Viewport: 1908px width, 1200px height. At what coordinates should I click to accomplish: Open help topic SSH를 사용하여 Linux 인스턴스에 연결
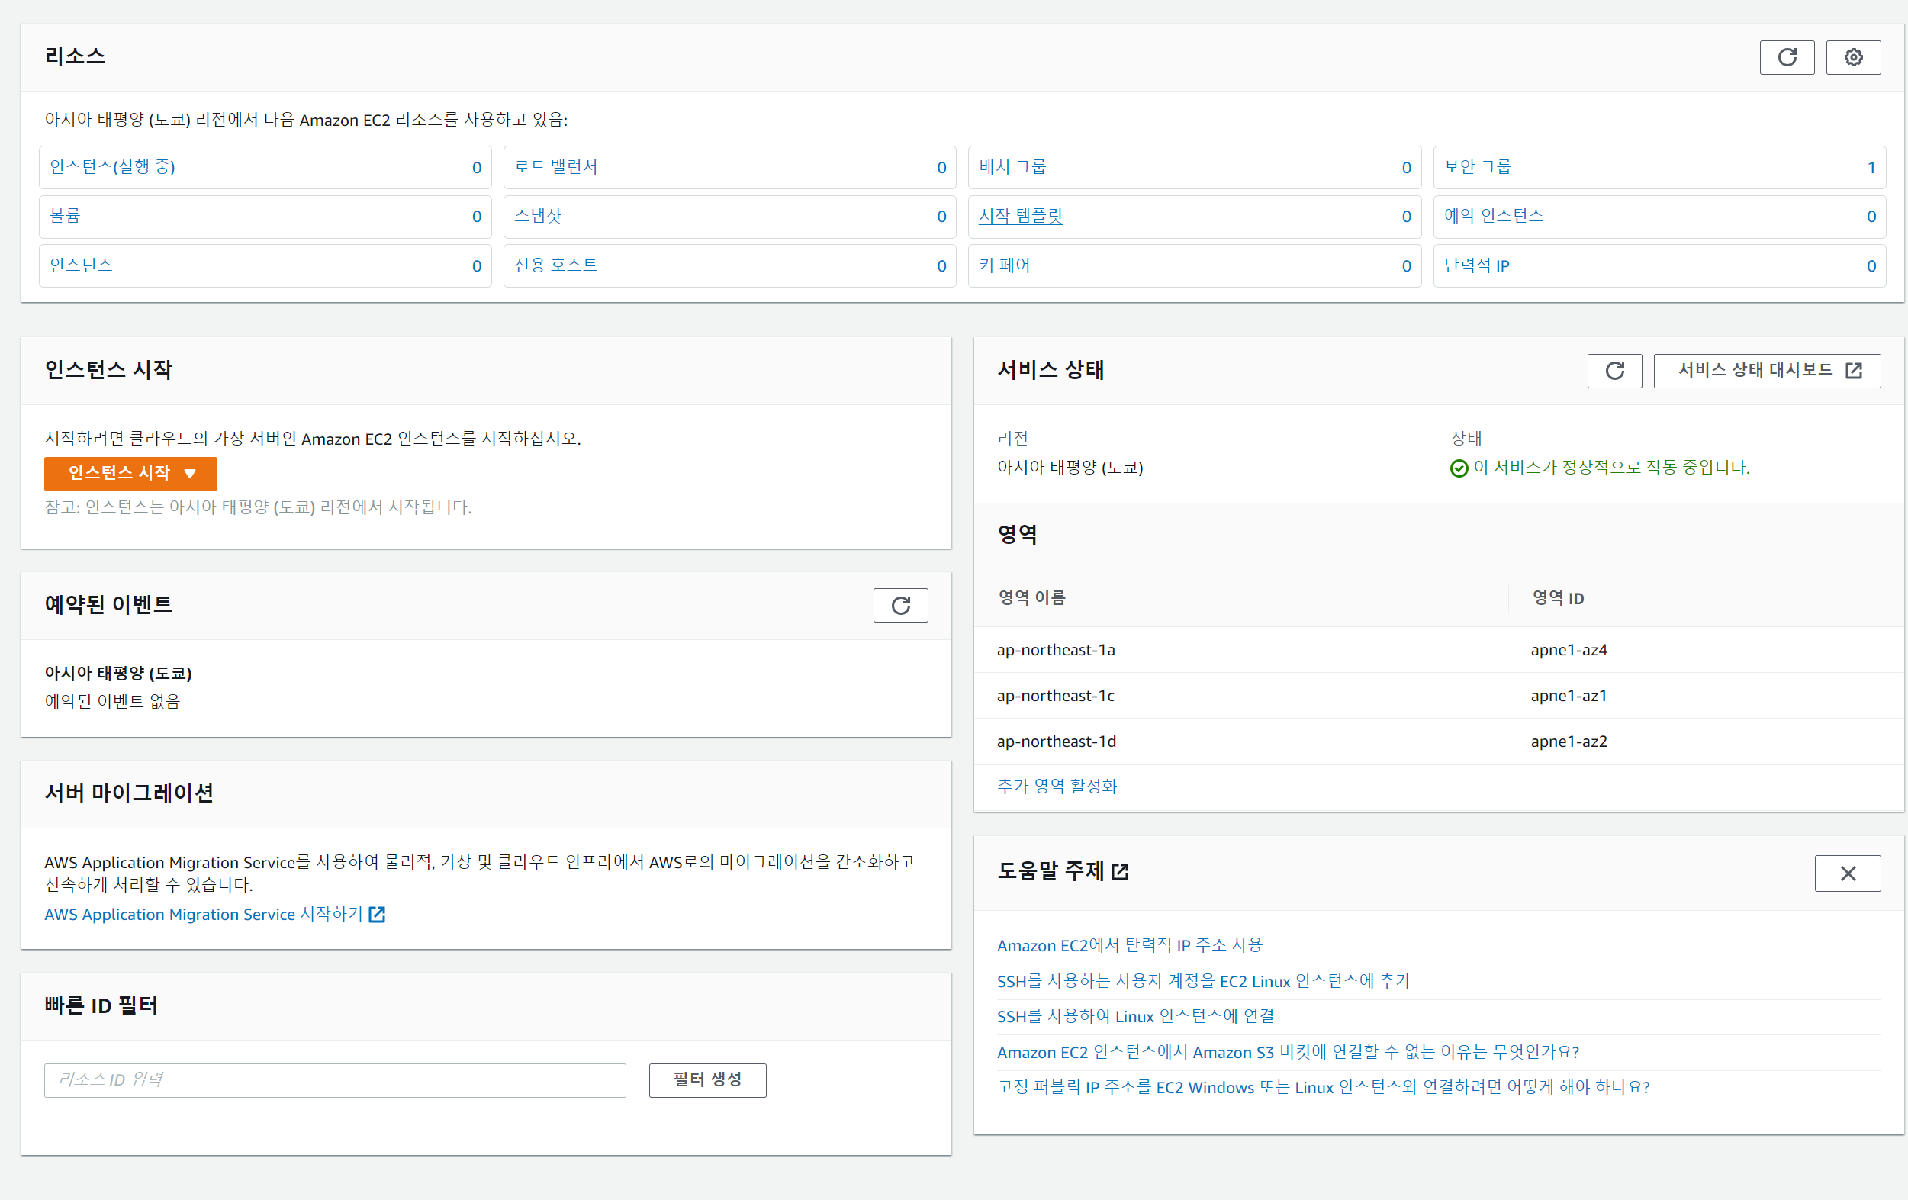click(x=1134, y=1016)
